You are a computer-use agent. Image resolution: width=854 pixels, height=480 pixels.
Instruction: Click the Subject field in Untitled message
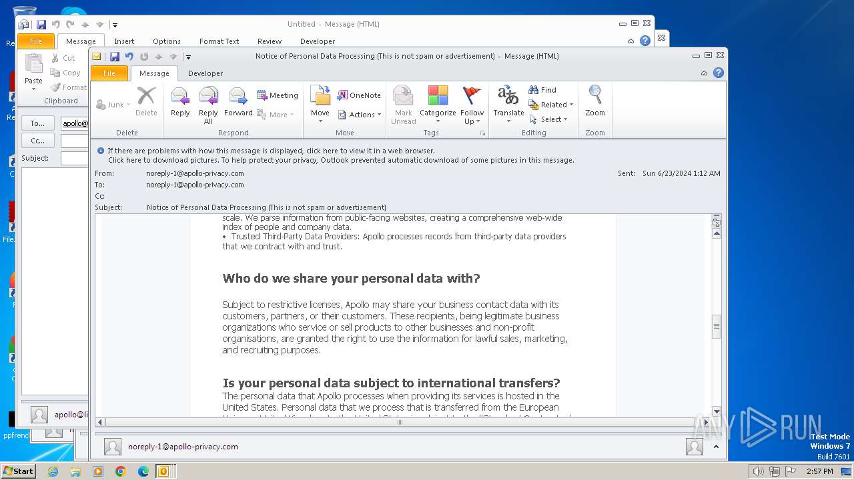(75, 158)
